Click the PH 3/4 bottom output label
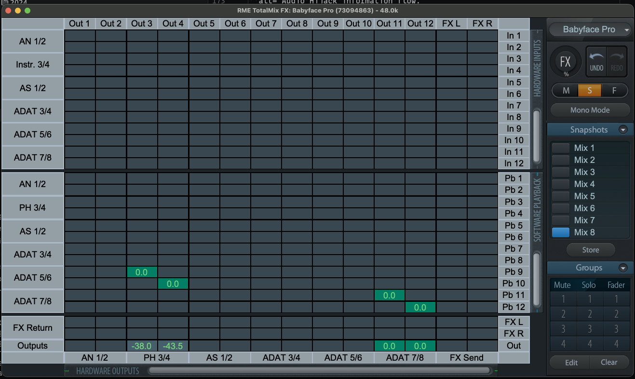 click(157, 358)
